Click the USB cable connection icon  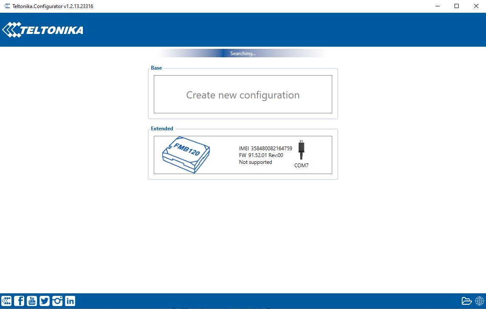(x=302, y=150)
